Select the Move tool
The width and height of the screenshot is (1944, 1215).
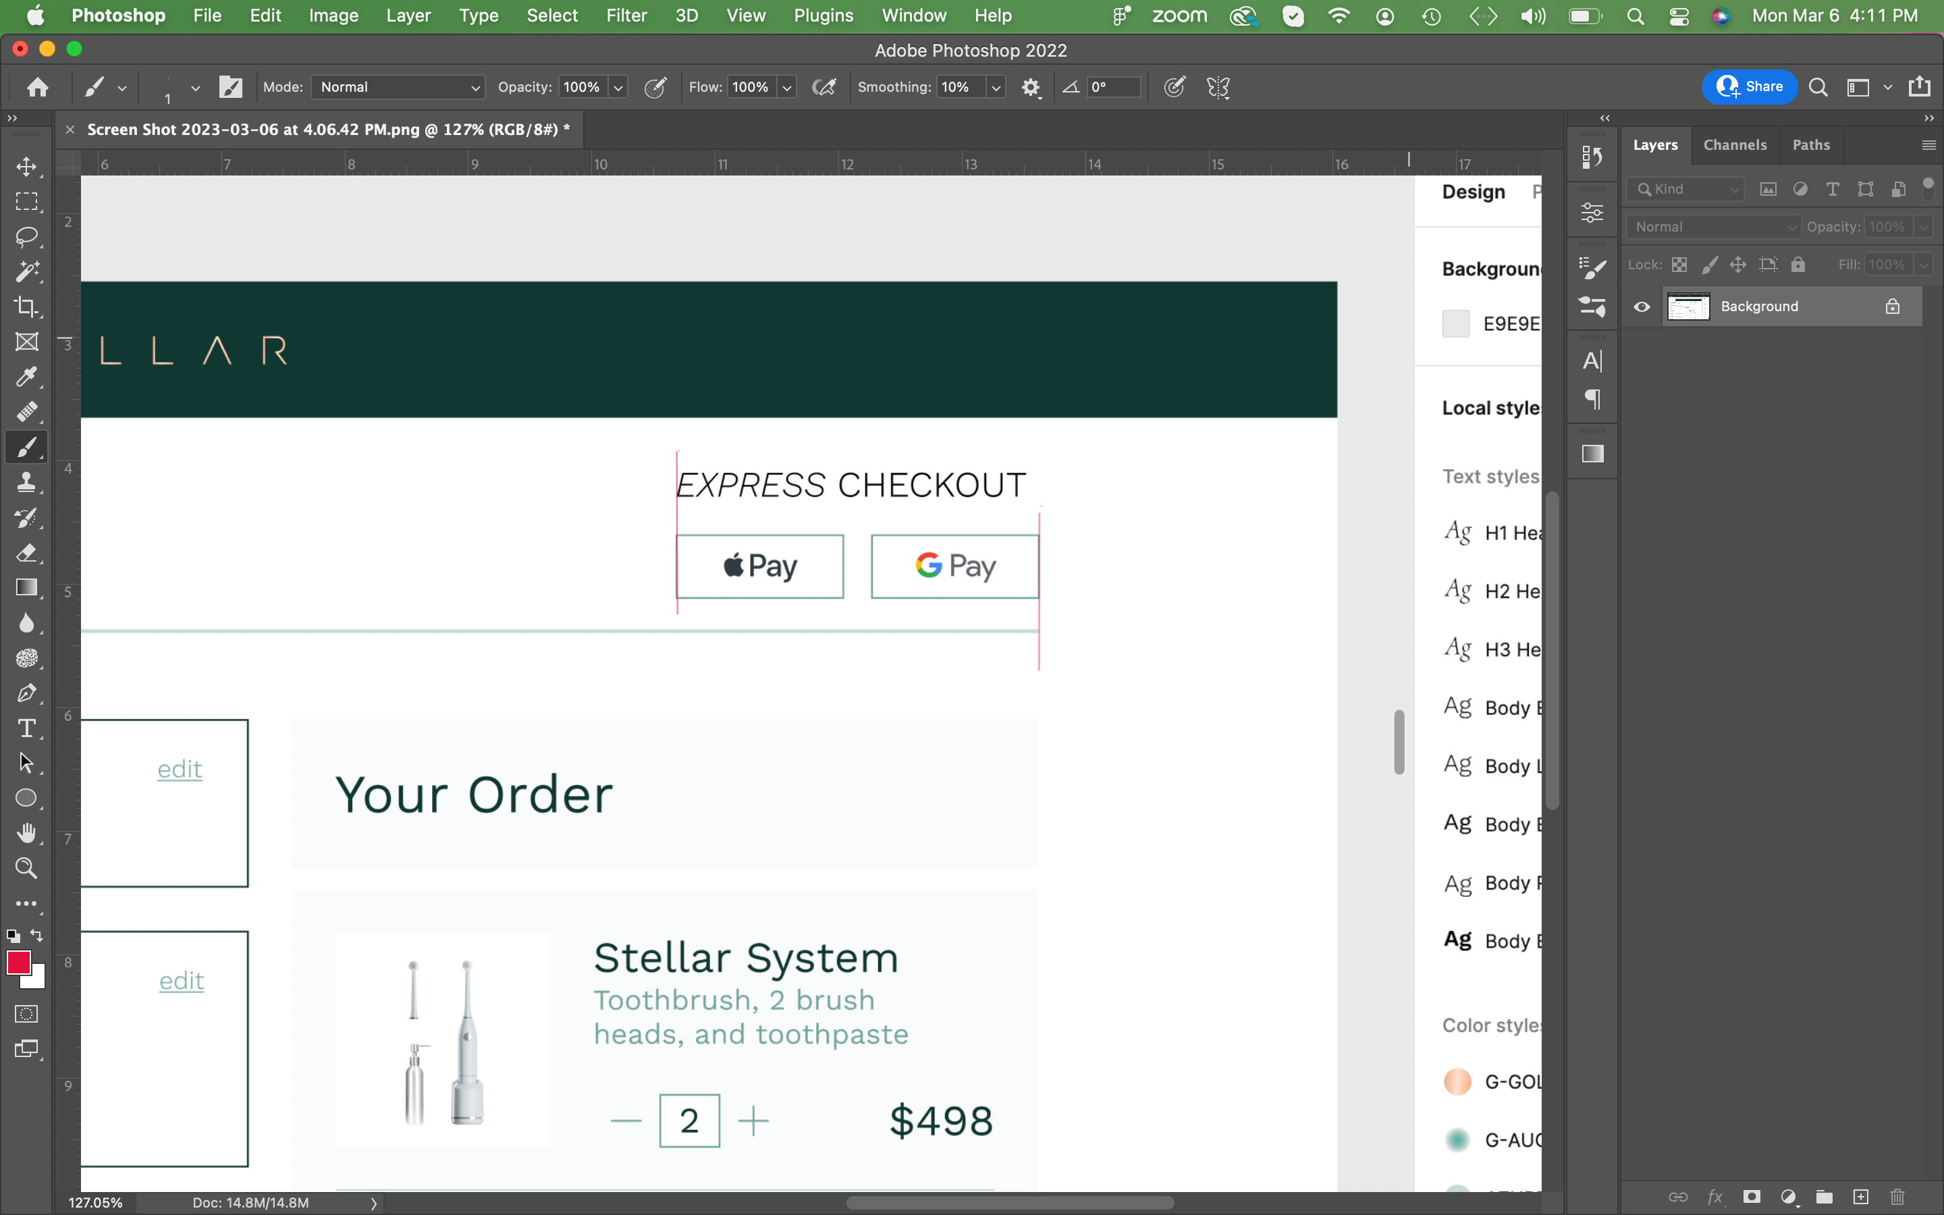pyautogui.click(x=26, y=166)
